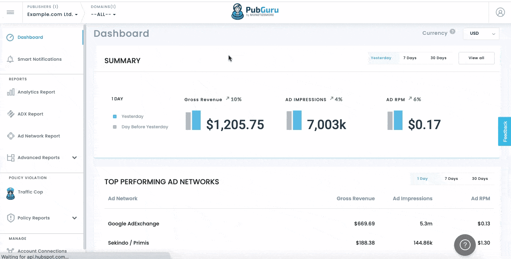This screenshot has width=511, height=259.
Task: Select the Ad Networks 1 Day tab
Action: pos(422,179)
